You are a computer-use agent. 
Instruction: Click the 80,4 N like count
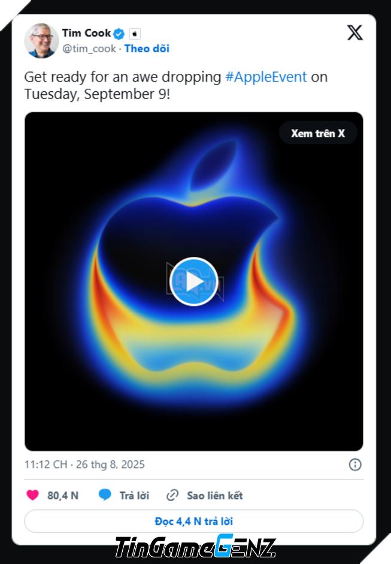point(63,496)
